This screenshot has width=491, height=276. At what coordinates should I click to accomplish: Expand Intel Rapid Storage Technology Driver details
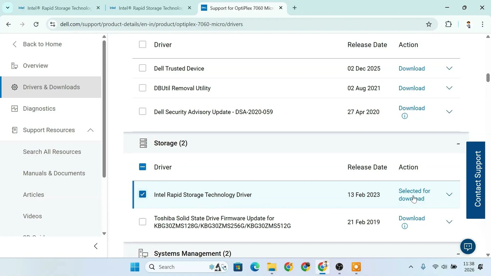click(x=449, y=194)
